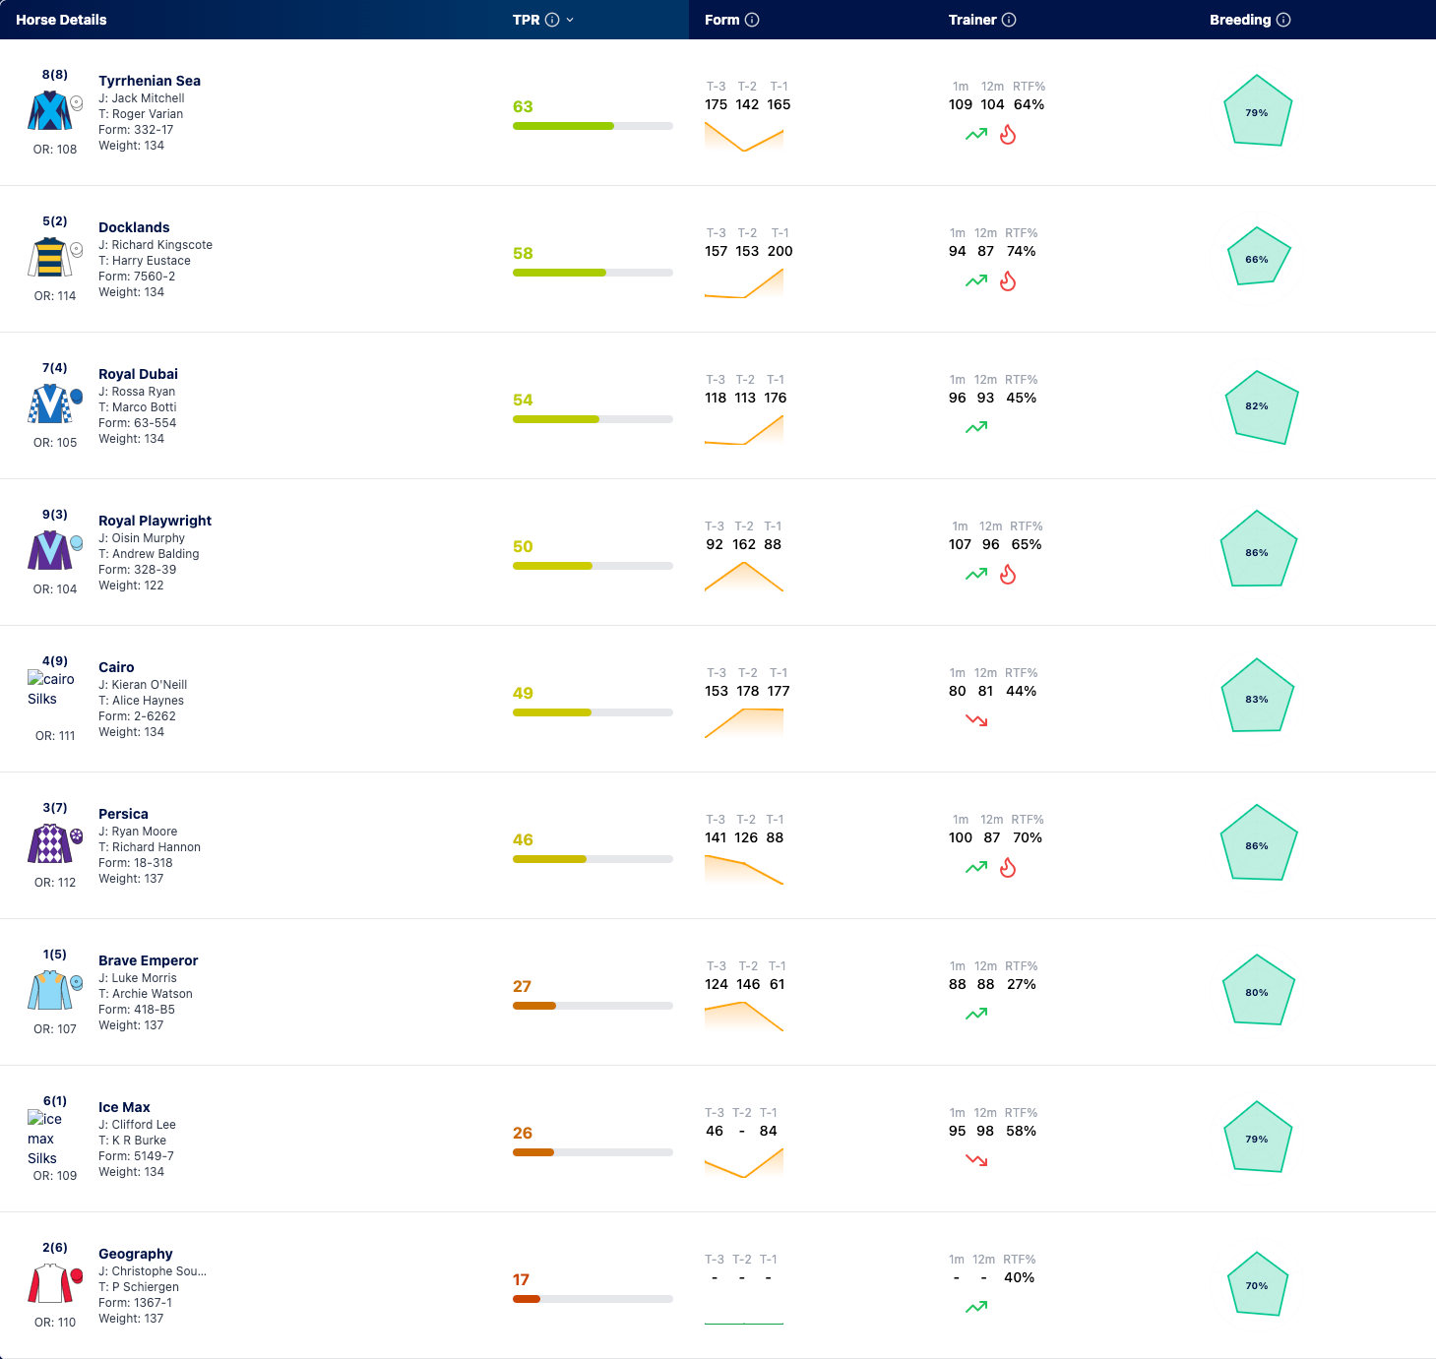Click Cairo's red downward trend icon
This screenshot has height=1359, width=1436.
coord(976,720)
